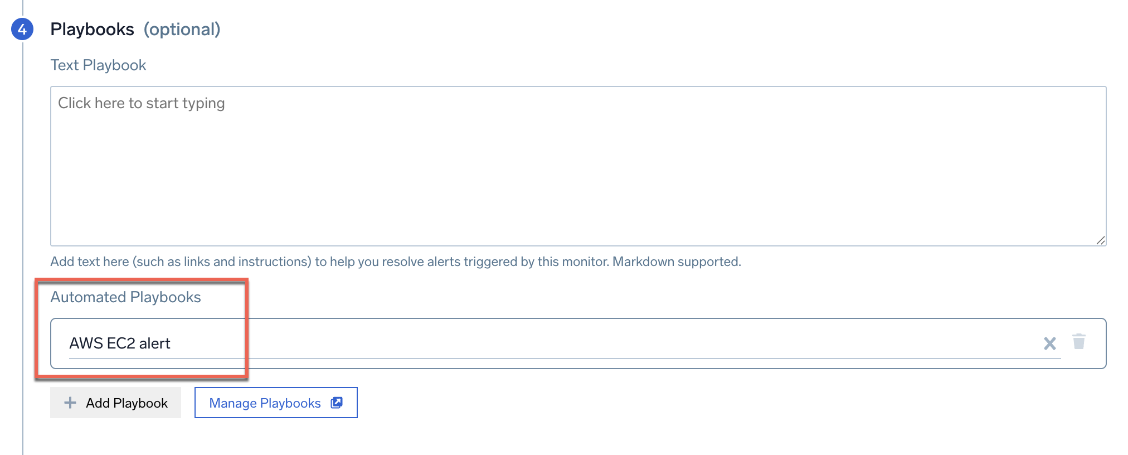Click the step 4 circle badge
1128x455 pixels.
(x=22, y=29)
